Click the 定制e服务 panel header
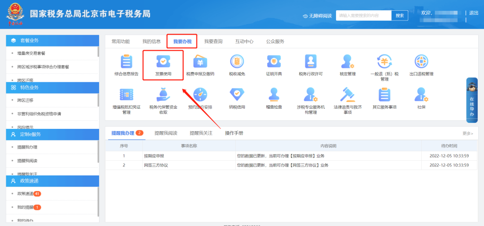 [53, 134]
